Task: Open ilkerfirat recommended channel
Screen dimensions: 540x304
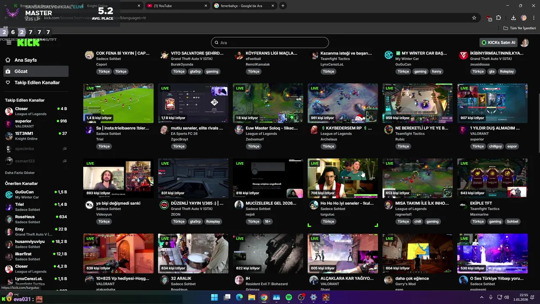Action: tap(36, 256)
